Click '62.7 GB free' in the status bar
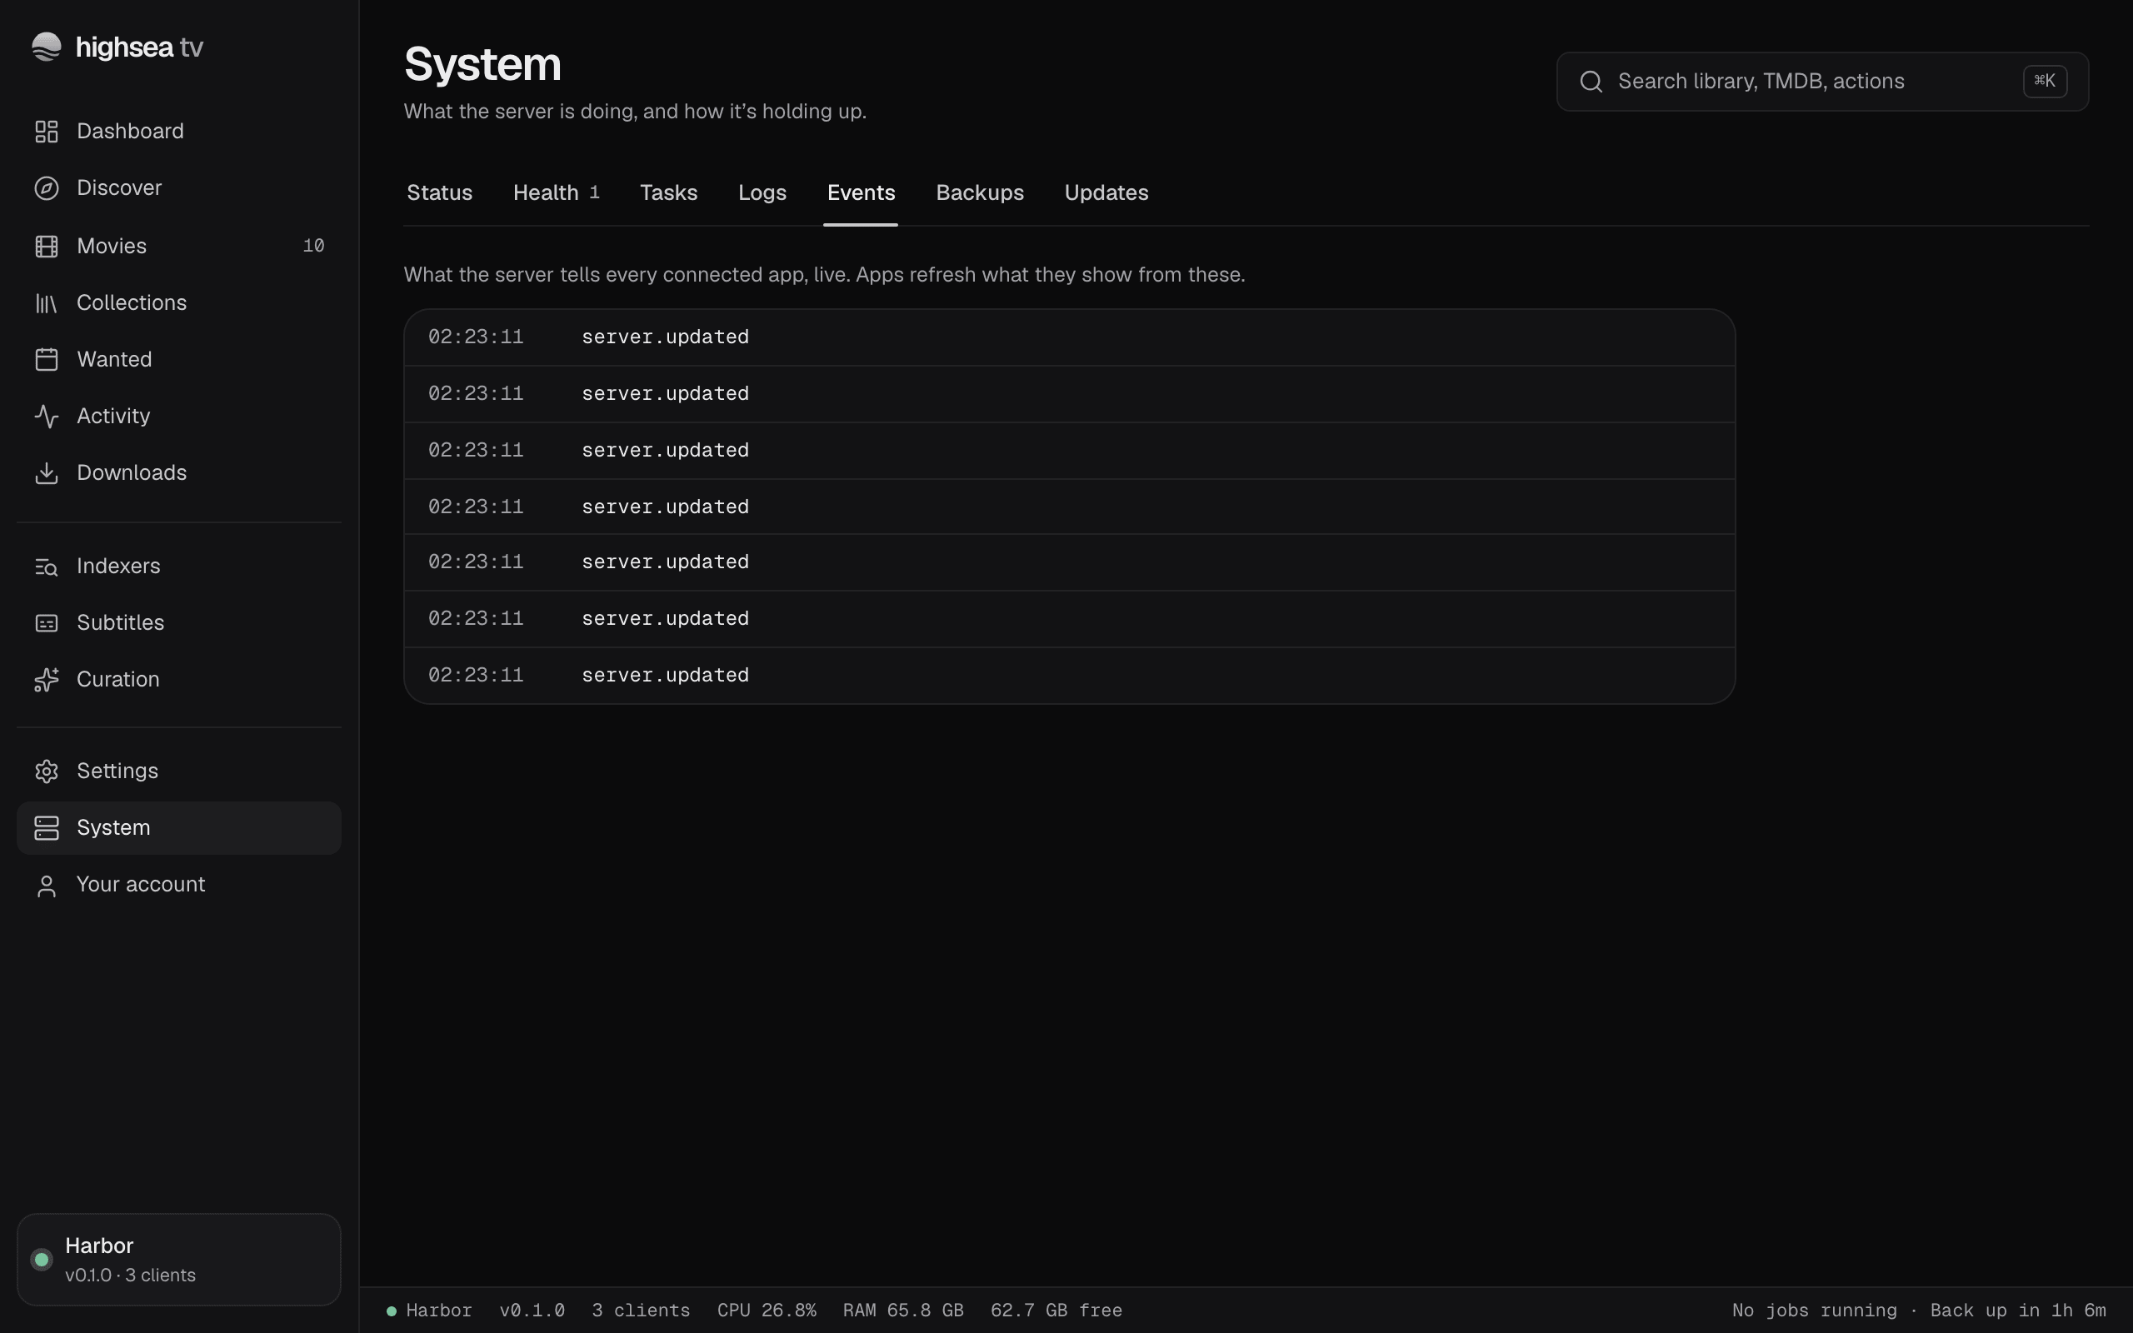The width and height of the screenshot is (2133, 1333). pyautogui.click(x=1056, y=1310)
